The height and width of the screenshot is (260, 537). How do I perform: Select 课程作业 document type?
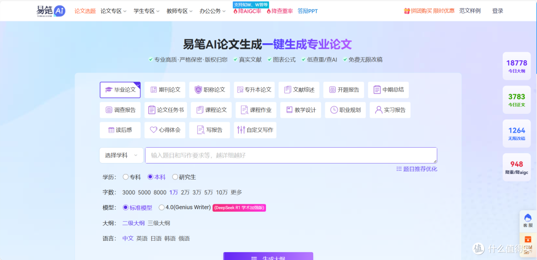coord(256,110)
